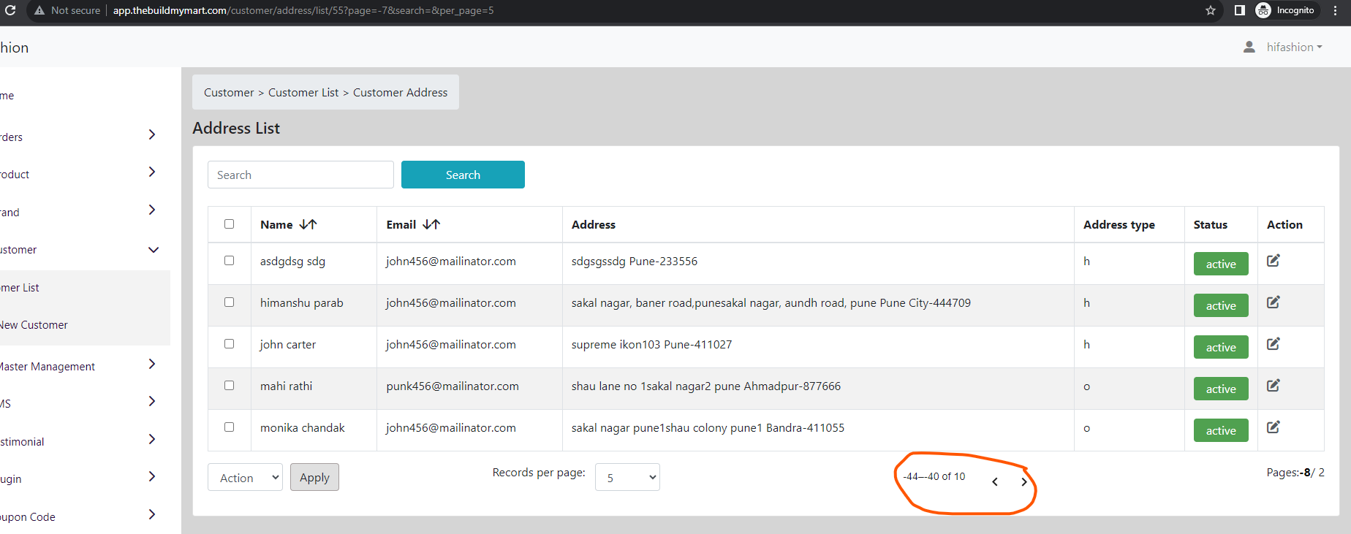
Task: Open browser side panel icon
Action: 1240,10
